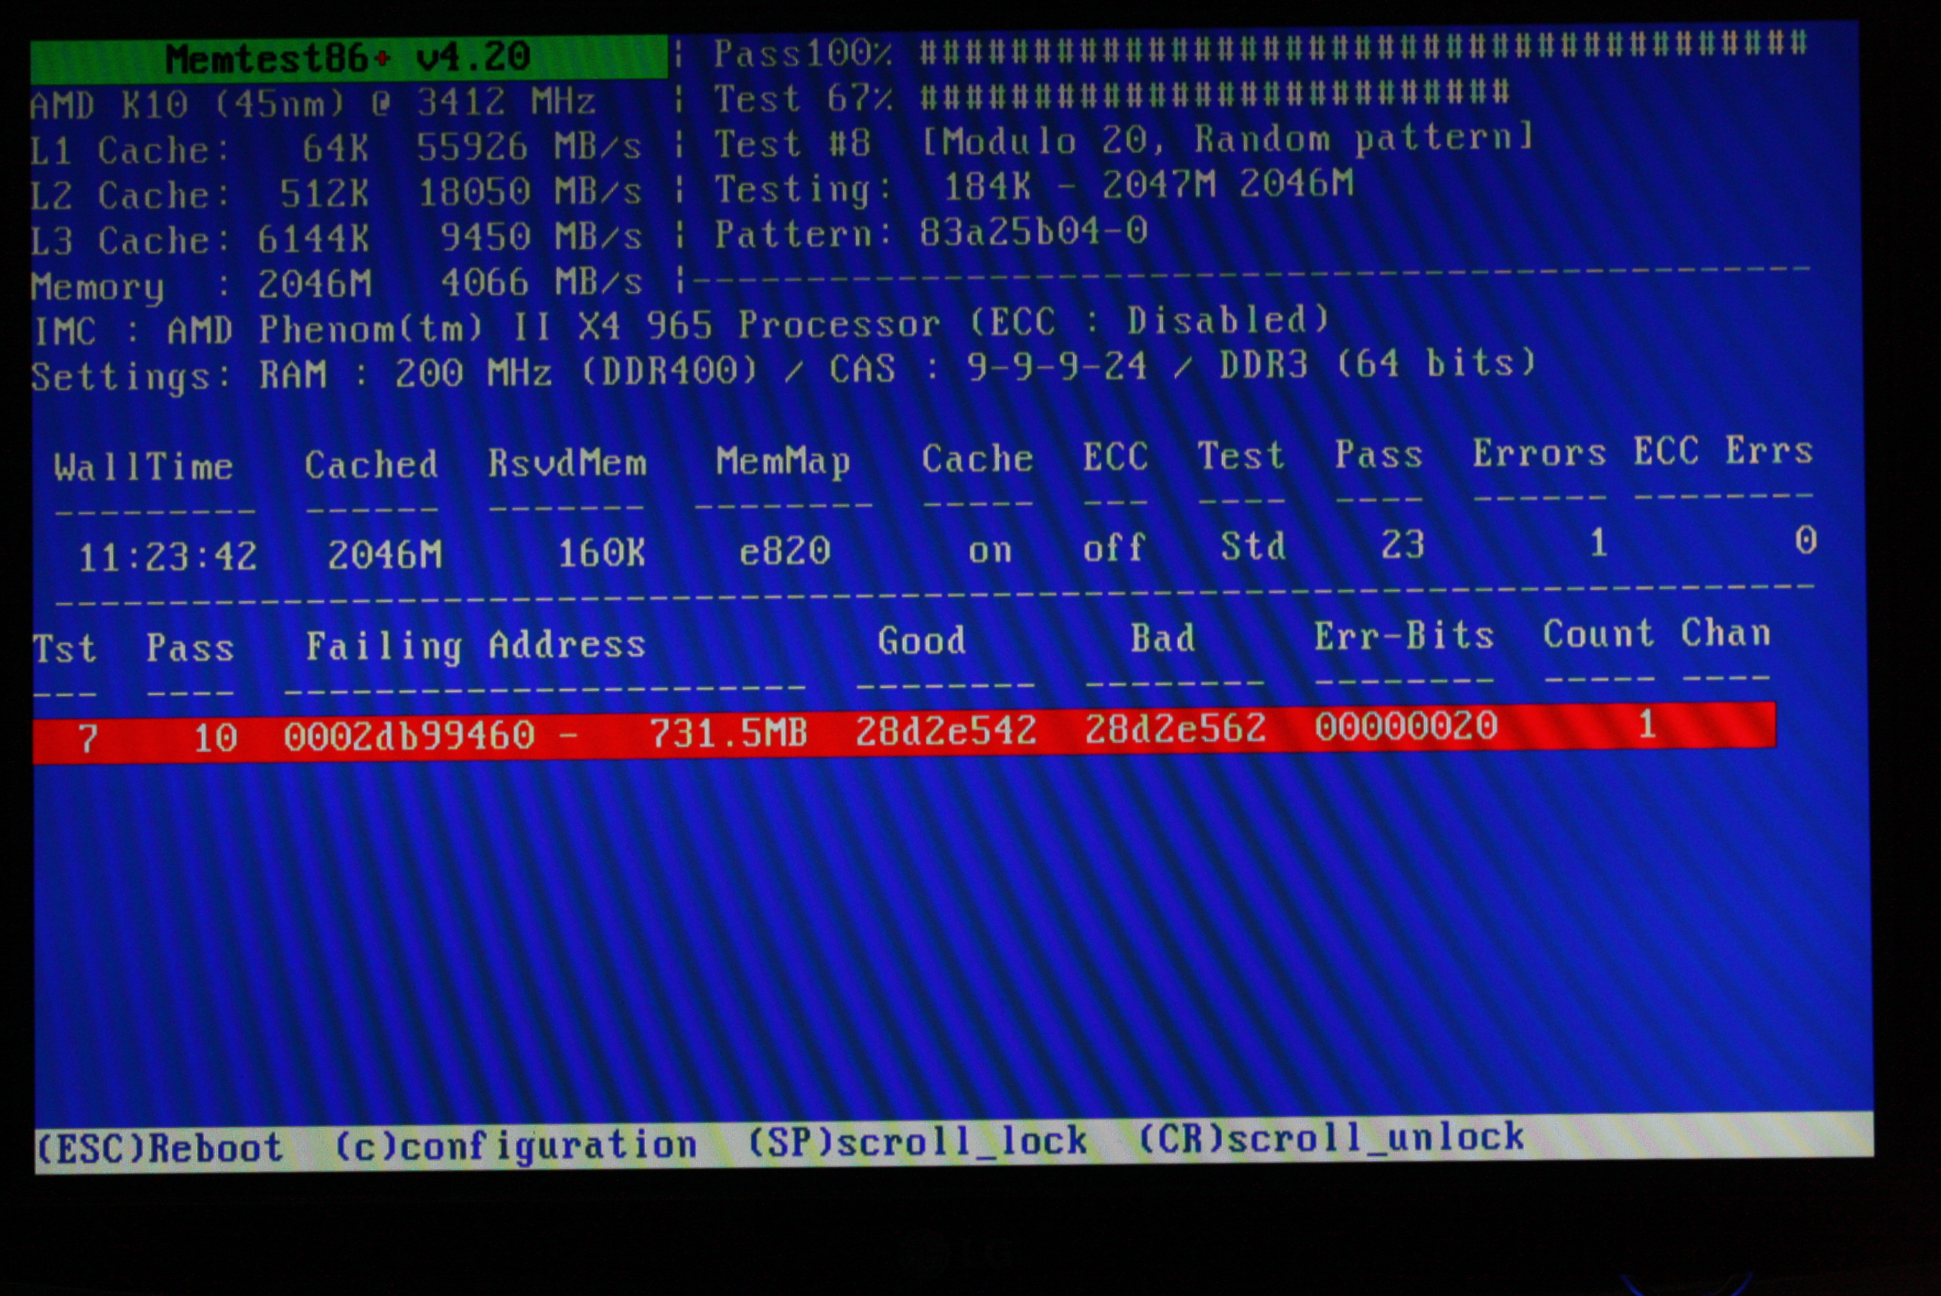The height and width of the screenshot is (1296, 1941).
Task: Click the Tst value 7 in error row
Action: [x=88, y=738]
